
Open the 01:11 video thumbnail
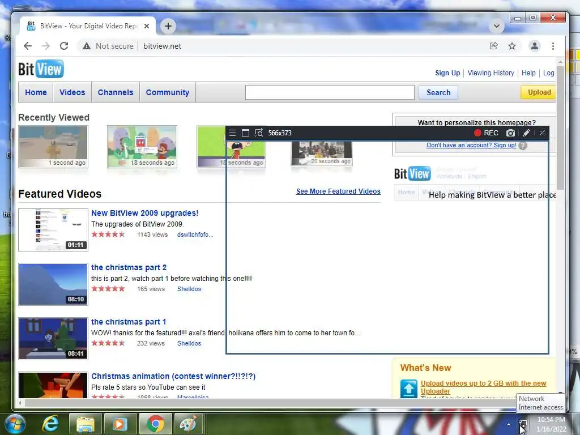(53, 230)
